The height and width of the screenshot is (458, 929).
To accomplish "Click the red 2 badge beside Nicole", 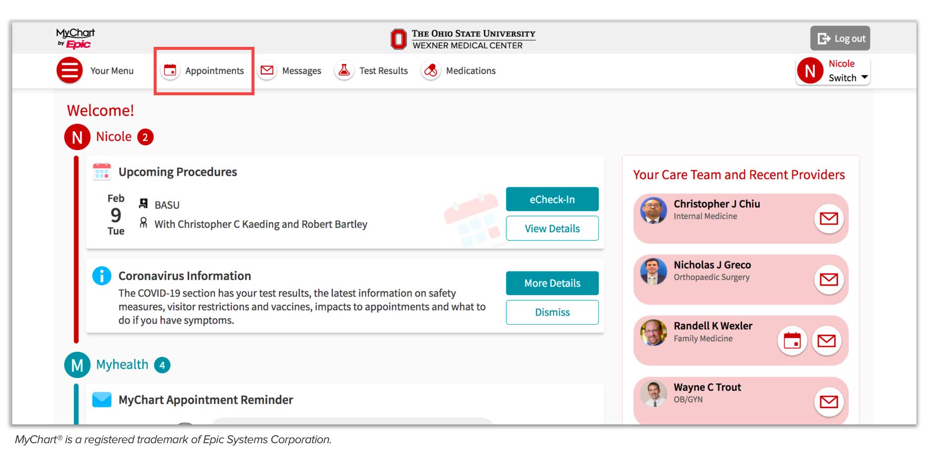I will point(145,137).
